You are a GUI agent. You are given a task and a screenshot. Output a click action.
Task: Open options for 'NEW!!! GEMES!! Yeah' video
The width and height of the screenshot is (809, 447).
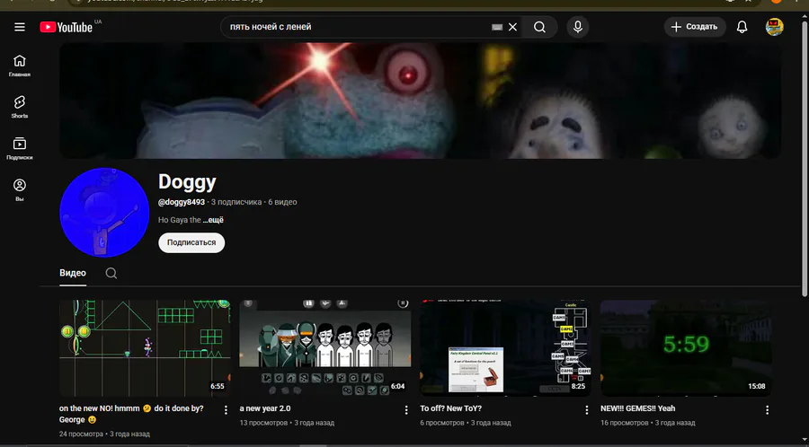pyautogui.click(x=767, y=410)
